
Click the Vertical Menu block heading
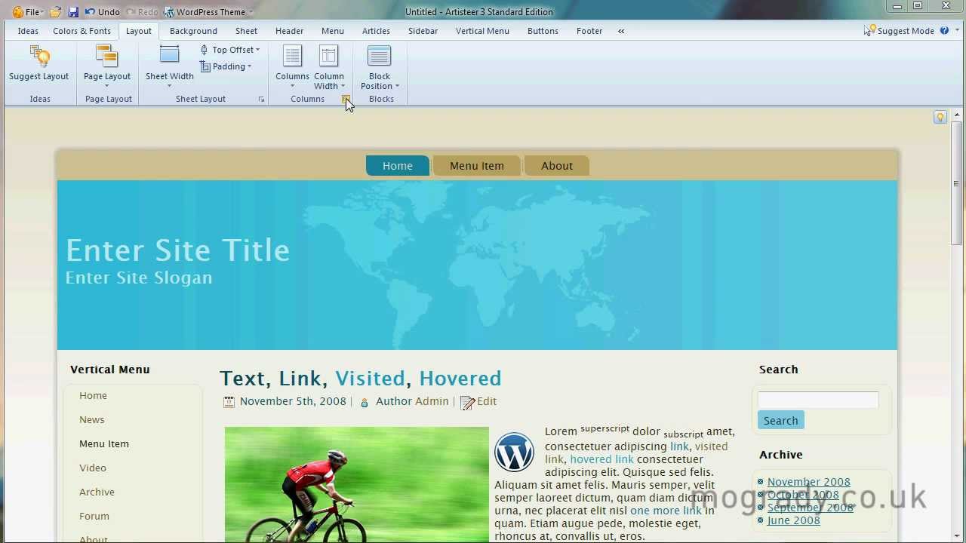pos(110,370)
